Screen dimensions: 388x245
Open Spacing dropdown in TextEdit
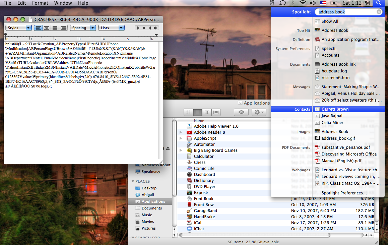coord(83,28)
